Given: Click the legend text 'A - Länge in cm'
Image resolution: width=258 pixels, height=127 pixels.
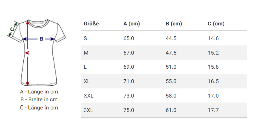Looking at the screenshot, I should click(x=39, y=92).
